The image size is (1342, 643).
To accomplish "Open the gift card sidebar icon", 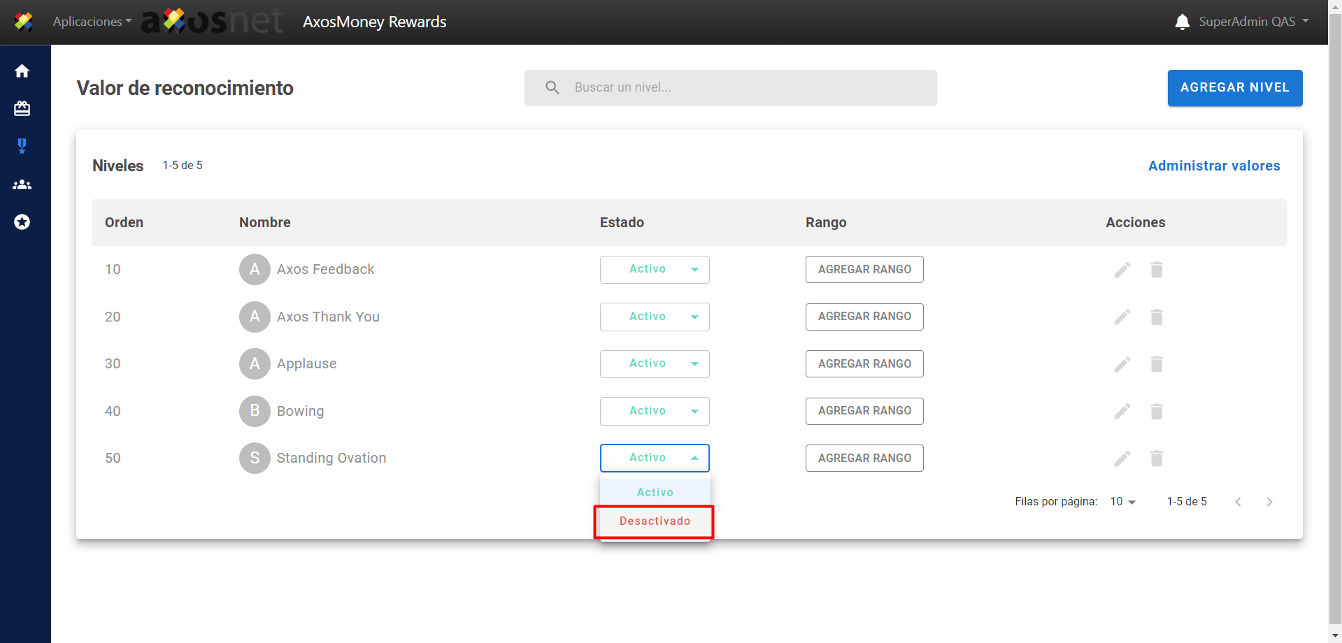I will tap(22, 108).
